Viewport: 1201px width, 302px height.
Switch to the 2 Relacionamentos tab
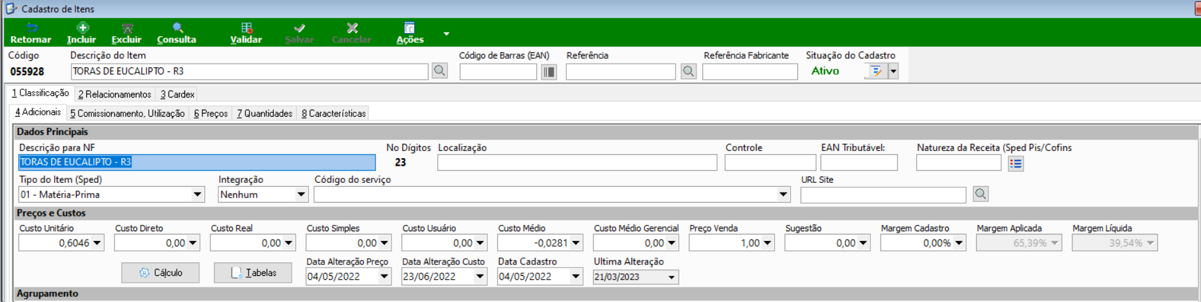(114, 94)
